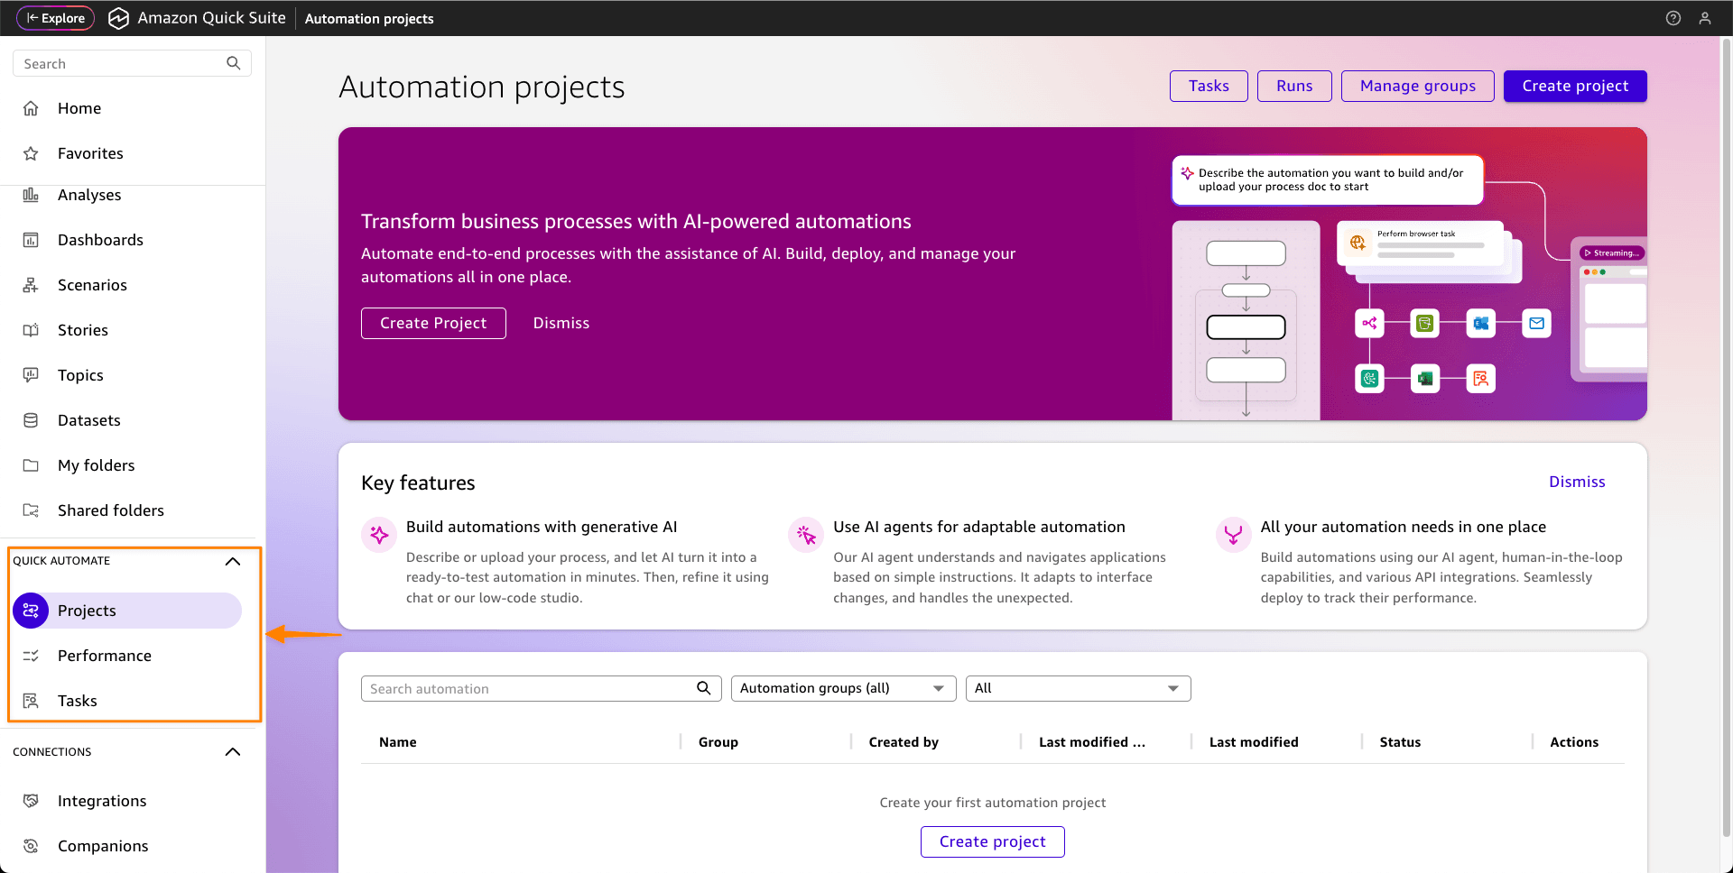
Task: Click the top-right Create project button
Action: coord(1574,86)
